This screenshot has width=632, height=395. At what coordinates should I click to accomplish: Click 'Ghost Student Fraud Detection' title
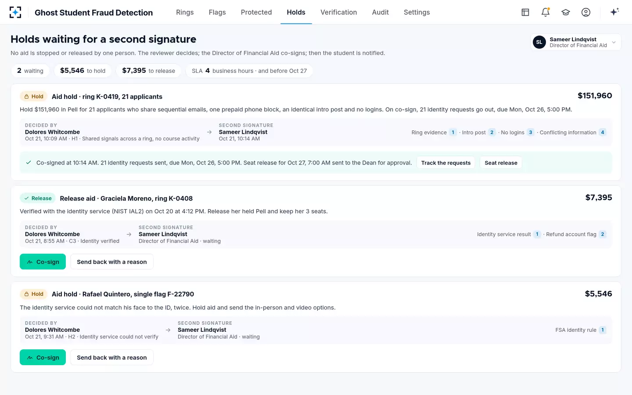click(x=94, y=13)
